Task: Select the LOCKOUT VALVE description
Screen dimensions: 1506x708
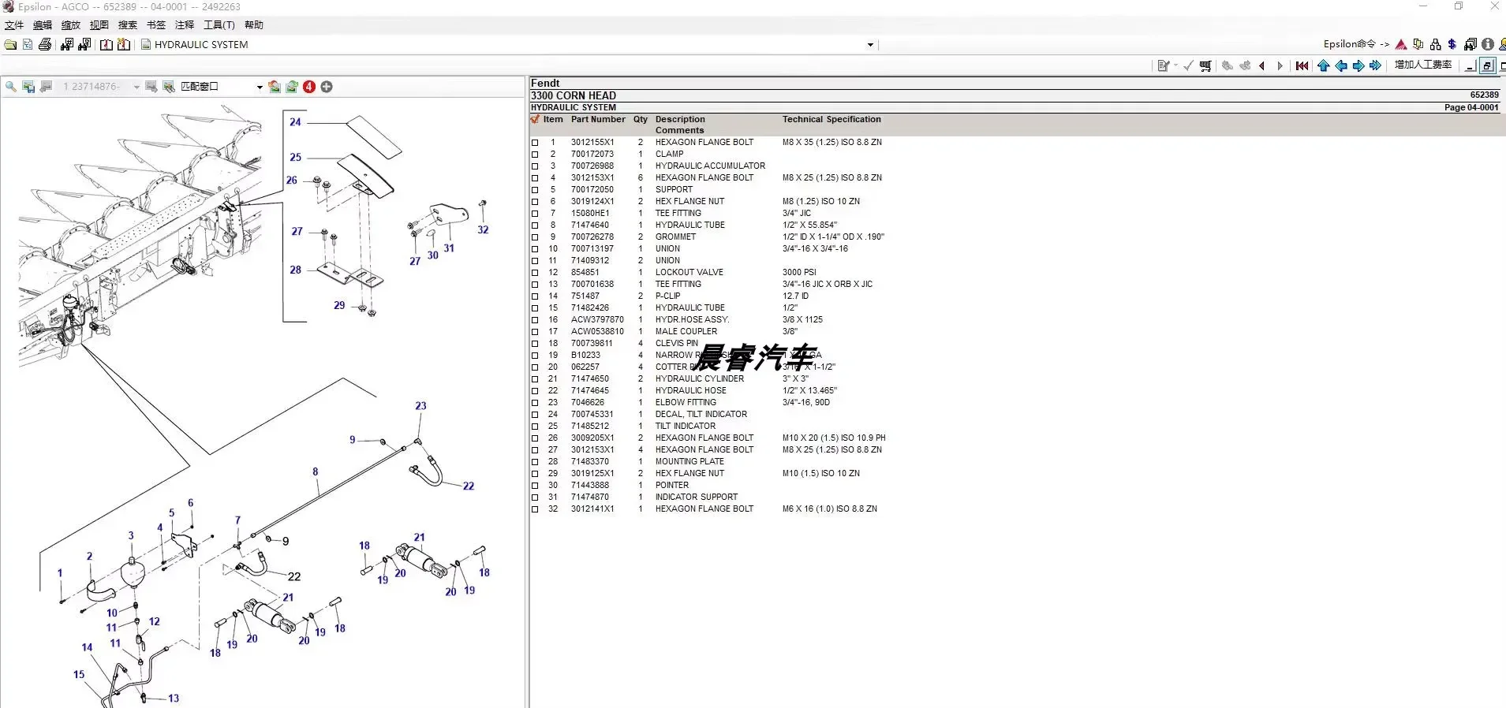Action: click(x=689, y=273)
